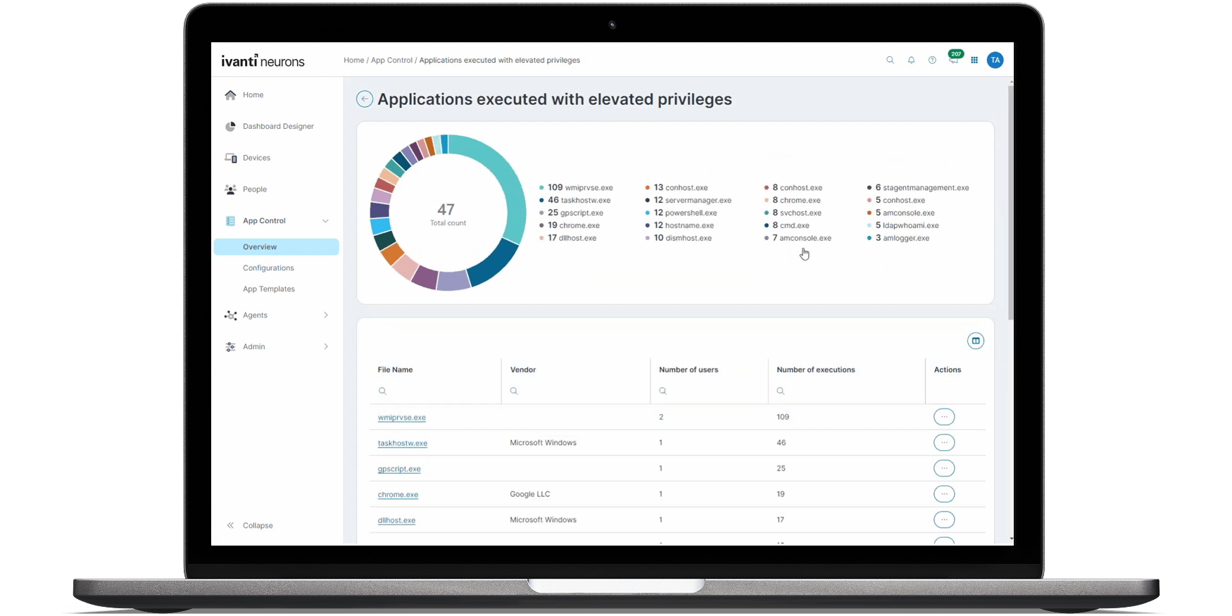Open actions menu for chrome.exe row
The height and width of the screenshot is (616, 1232).
(944, 494)
